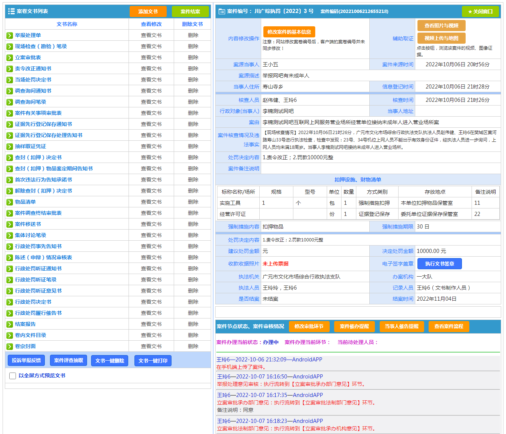506x434 pixels.
Task: Click 视频上传与地图 button
Action: pyautogui.click(x=442, y=38)
